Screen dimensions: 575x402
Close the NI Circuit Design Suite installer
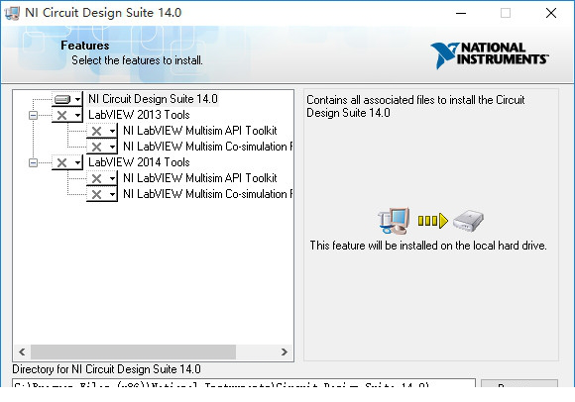point(551,13)
